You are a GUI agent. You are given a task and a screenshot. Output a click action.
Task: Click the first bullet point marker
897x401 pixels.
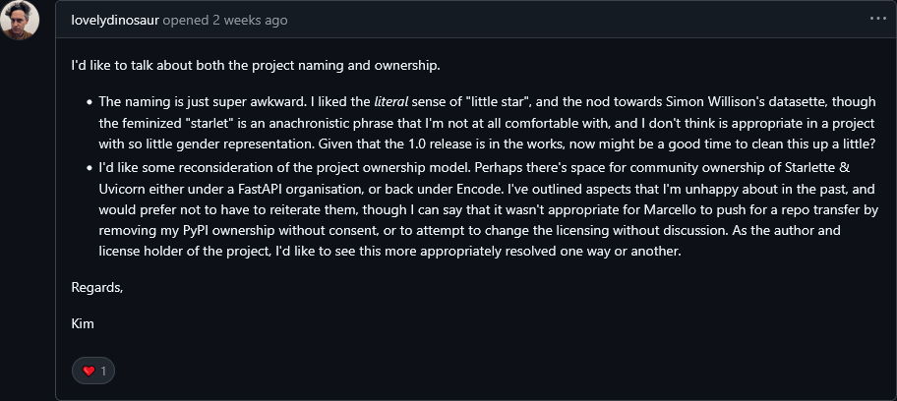coord(90,101)
